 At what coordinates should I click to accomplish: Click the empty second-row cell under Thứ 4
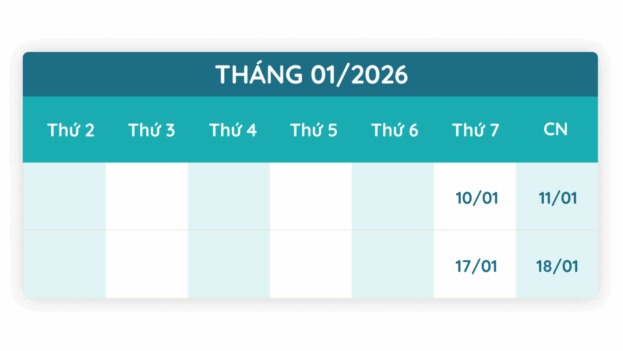point(229,264)
